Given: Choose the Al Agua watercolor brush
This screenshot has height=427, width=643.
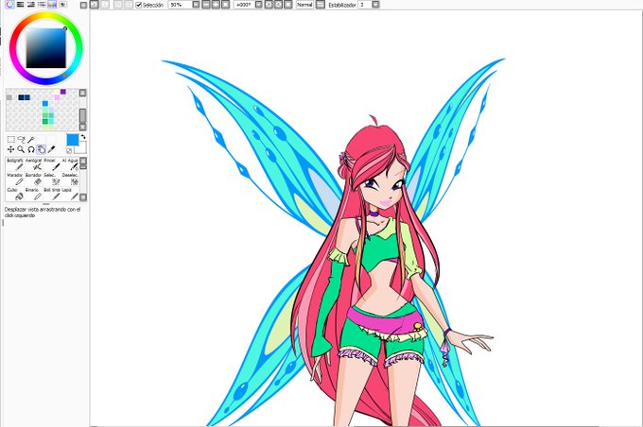Looking at the screenshot, I should point(70,164).
